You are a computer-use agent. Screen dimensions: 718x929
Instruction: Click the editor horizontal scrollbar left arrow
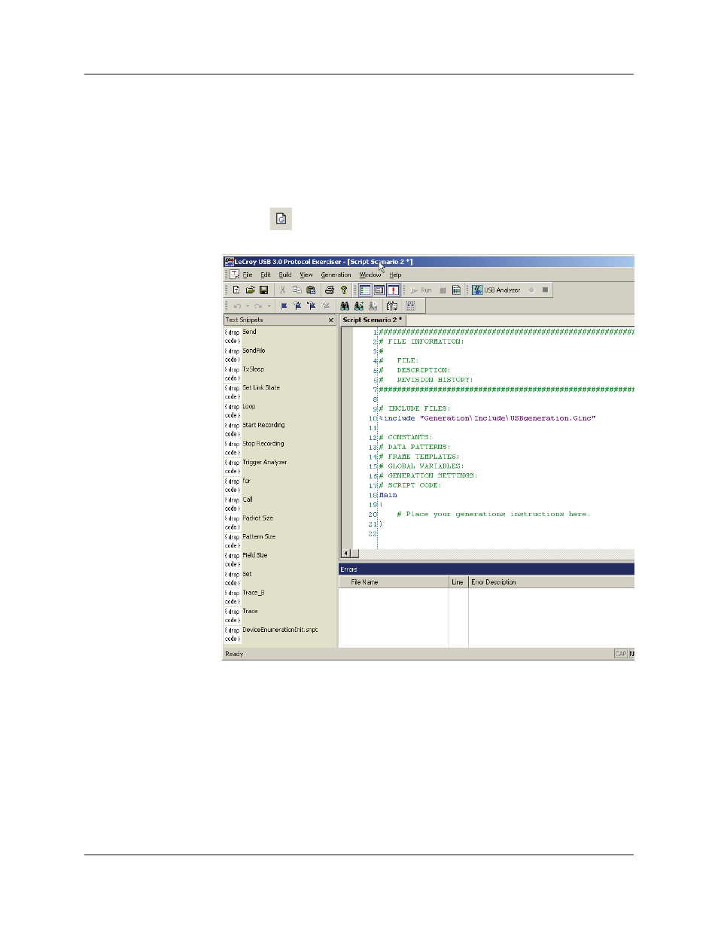click(346, 554)
